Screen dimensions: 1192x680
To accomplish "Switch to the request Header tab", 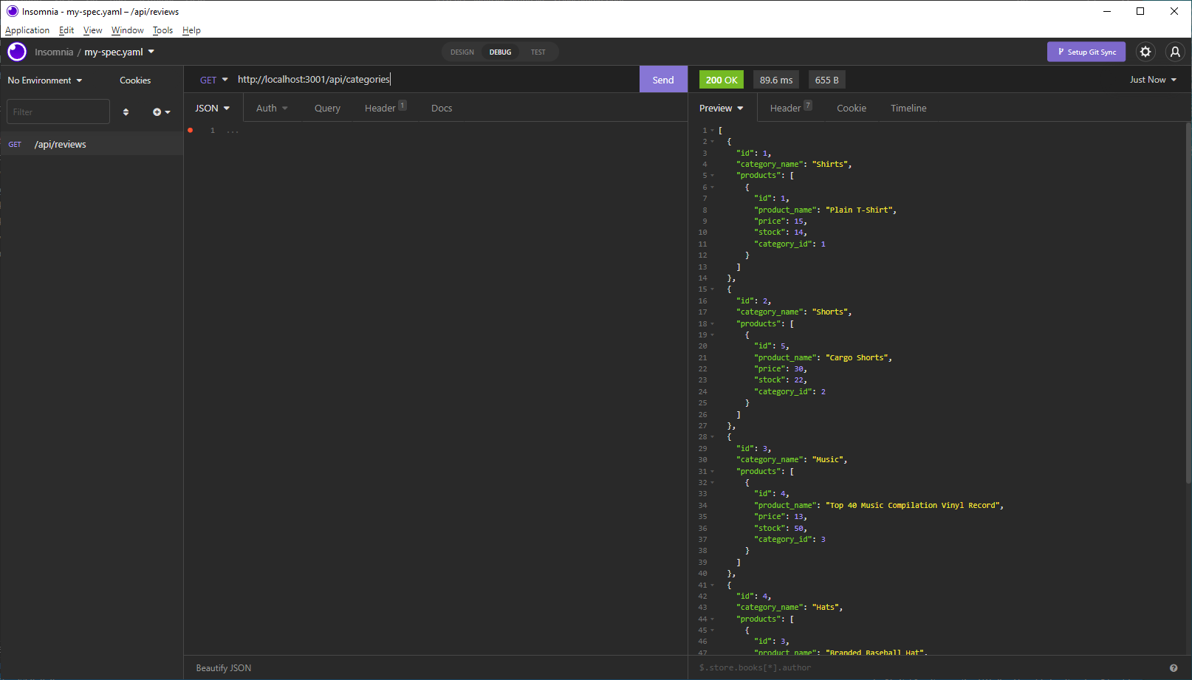I will click(x=385, y=108).
